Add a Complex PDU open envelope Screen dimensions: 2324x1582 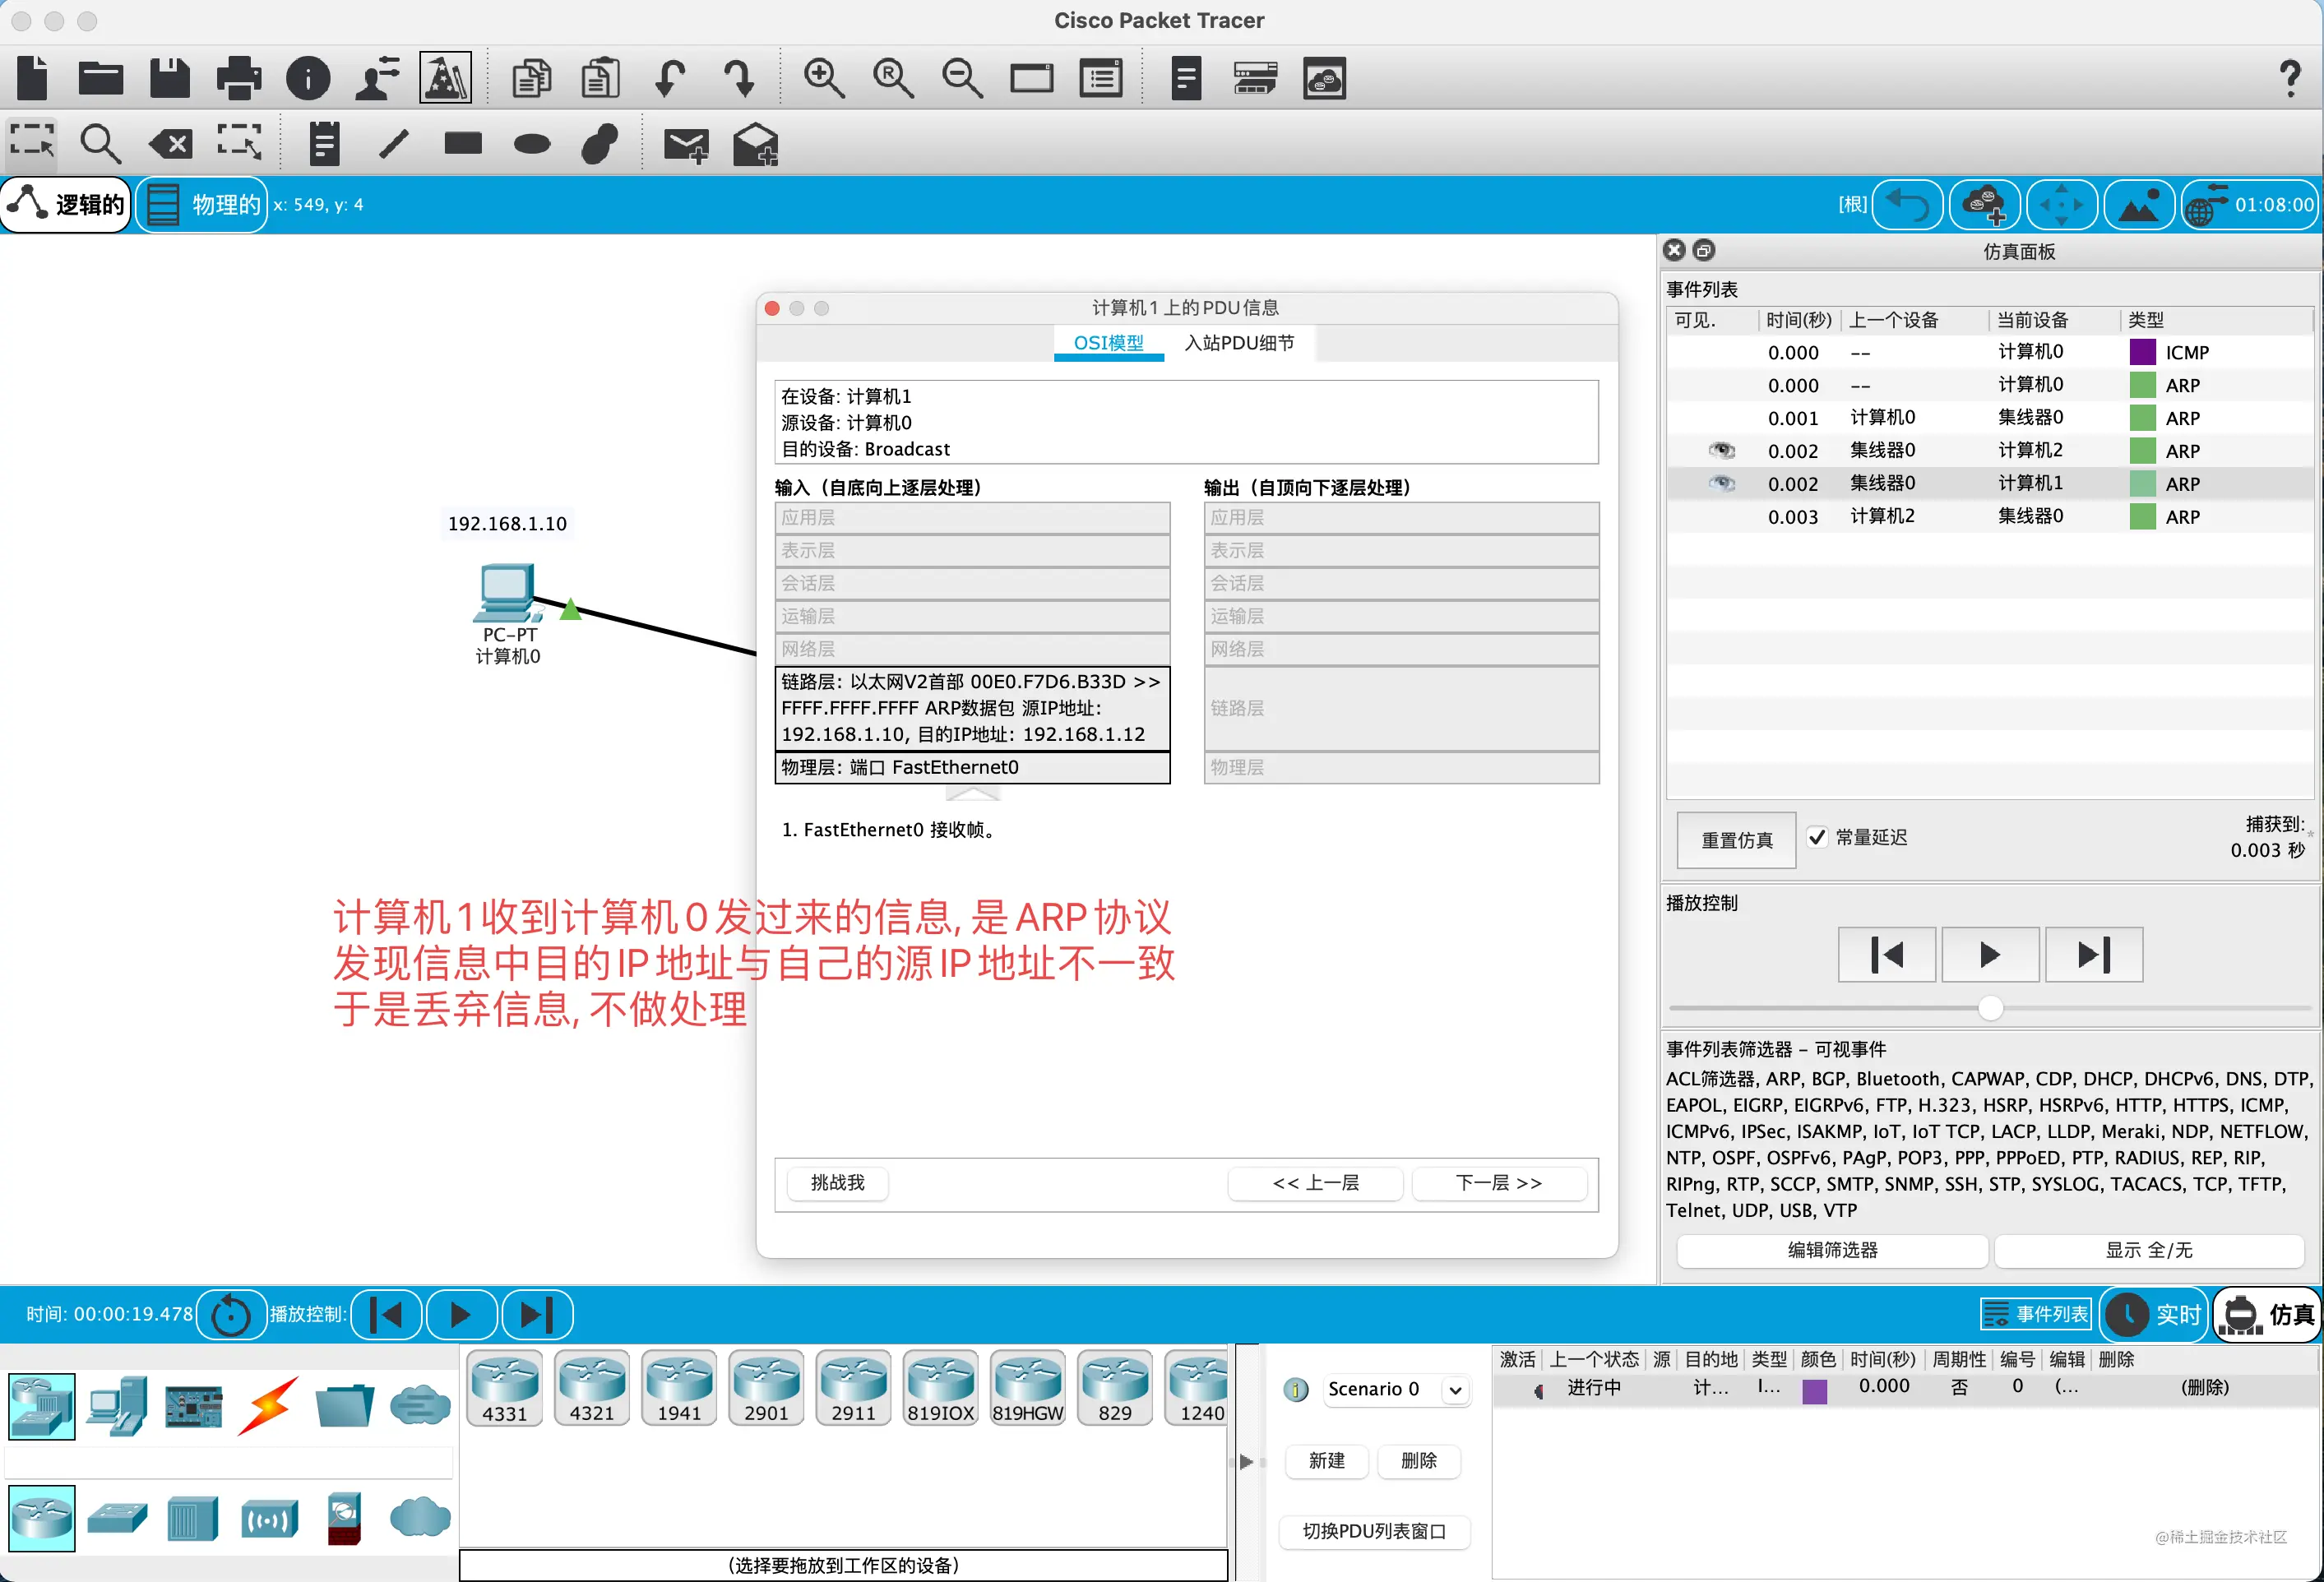point(755,144)
